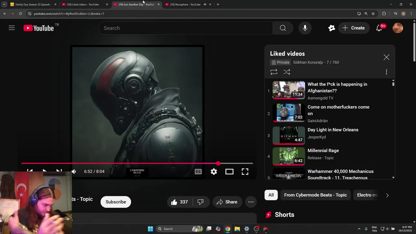Reload the current page
The image size is (416, 234).
point(20,14)
